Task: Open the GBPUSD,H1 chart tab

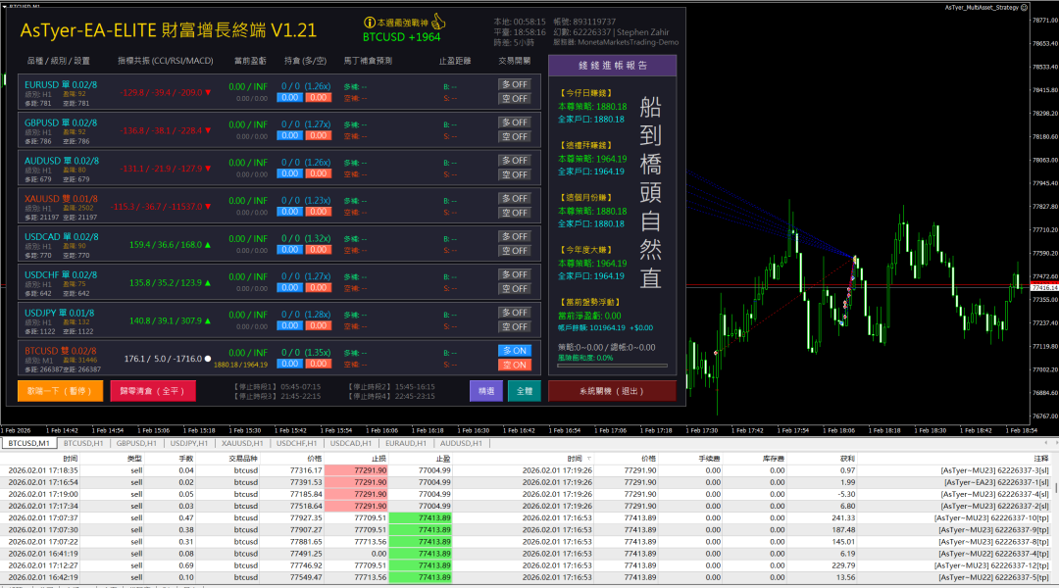Action: tap(136, 444)
